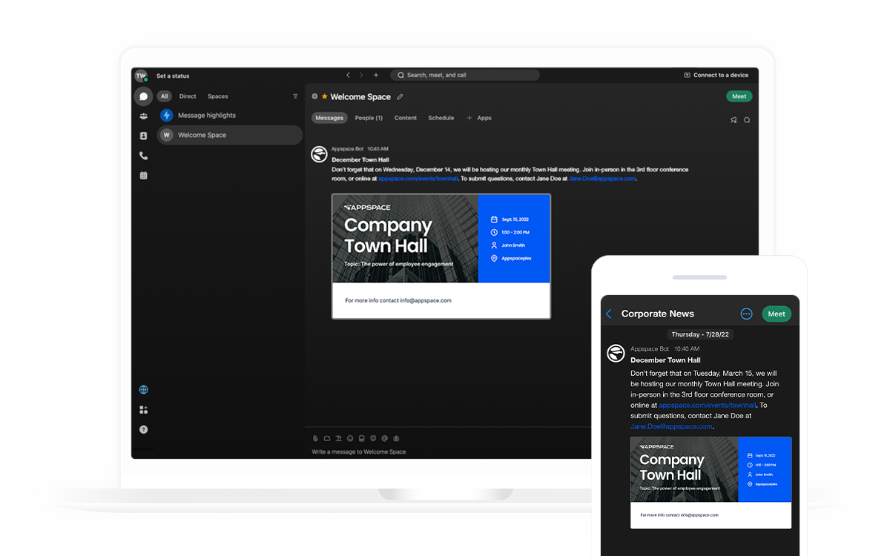Open pinned messages icon
Viewport: 890px width, 556px height.
[734, 120]
